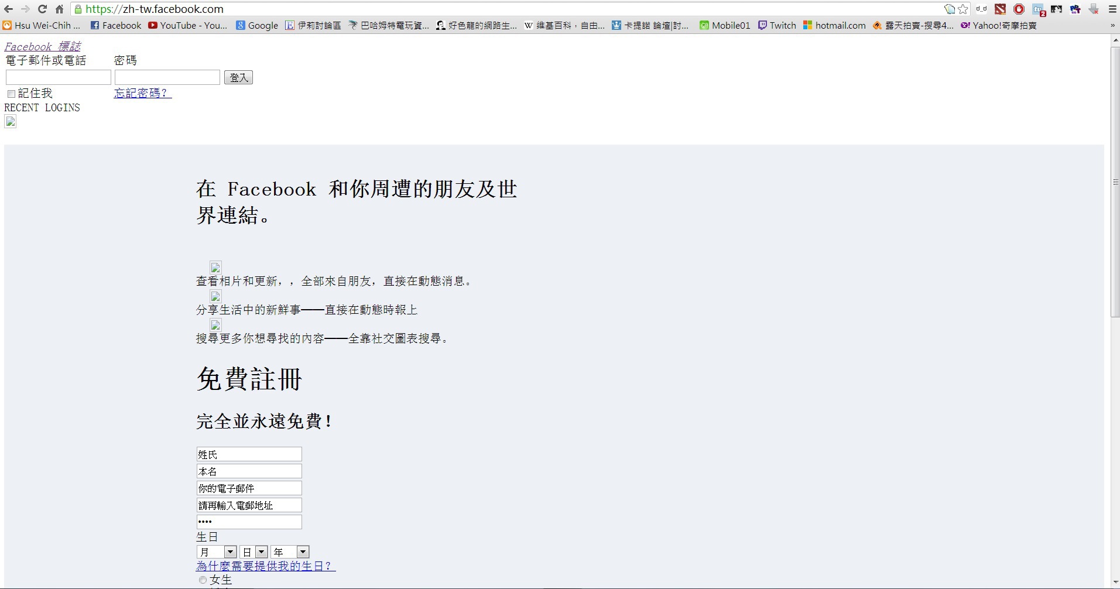The height and width of the screenshot is (589, 1120).
Task: Click the scrollbar up arrow
Action: (1115, 40)
